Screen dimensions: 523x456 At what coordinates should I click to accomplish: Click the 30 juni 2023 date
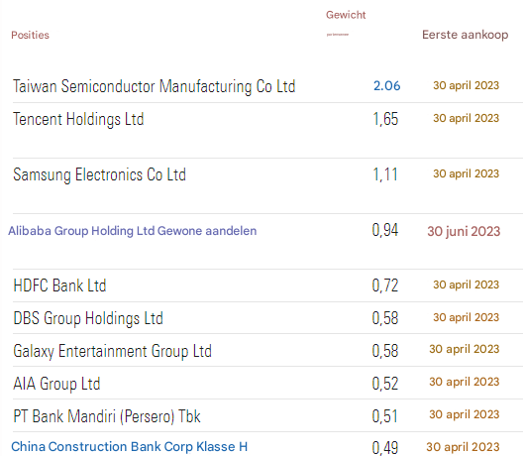464,231
